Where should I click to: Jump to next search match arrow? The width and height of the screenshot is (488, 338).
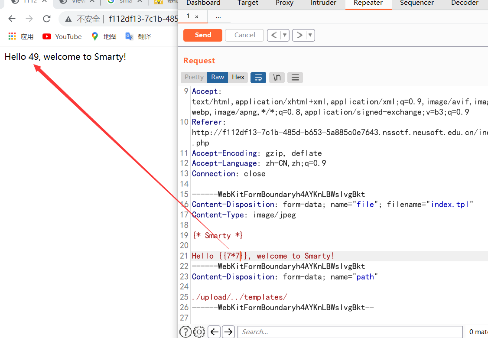point(228,331)
